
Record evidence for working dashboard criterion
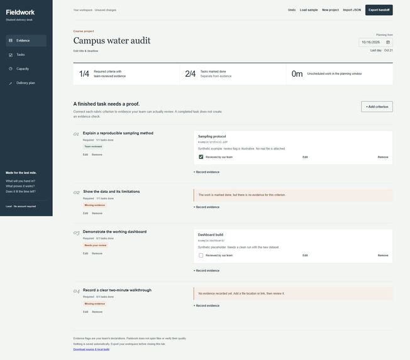[206, 271]
